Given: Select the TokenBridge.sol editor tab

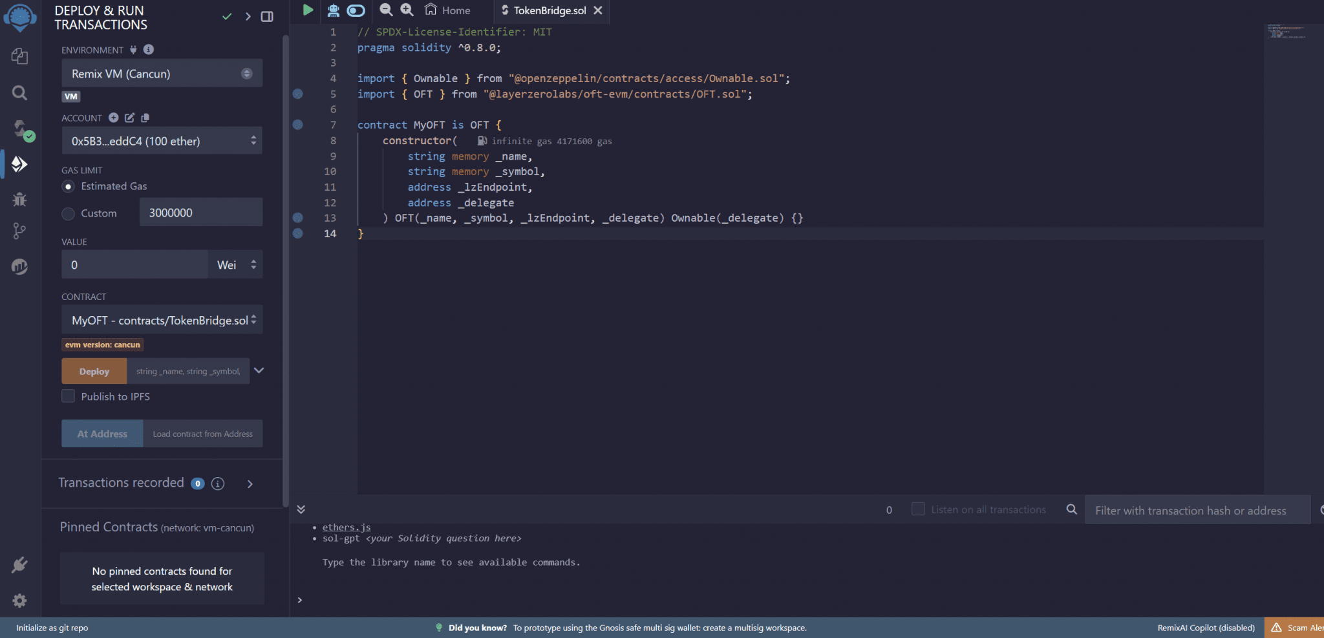Looking at the screenshot, I should [x=548, y=10].
